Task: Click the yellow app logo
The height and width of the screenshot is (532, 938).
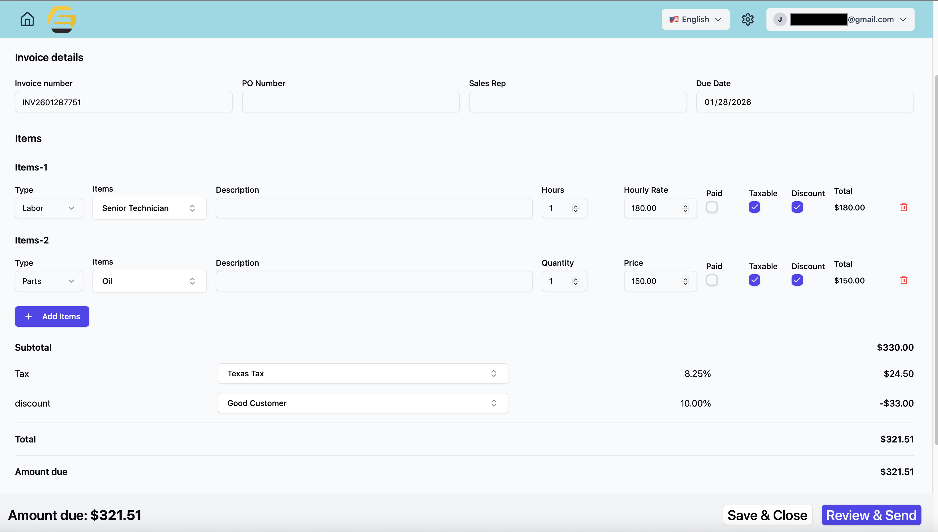Action: (61, 19)
